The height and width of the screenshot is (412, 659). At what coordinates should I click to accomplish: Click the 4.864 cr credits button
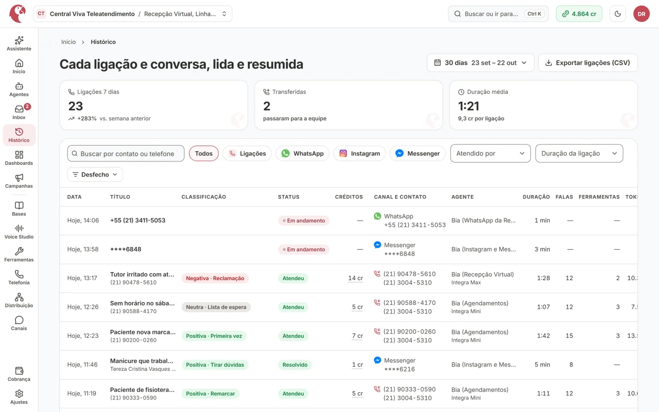pos(579,14)
